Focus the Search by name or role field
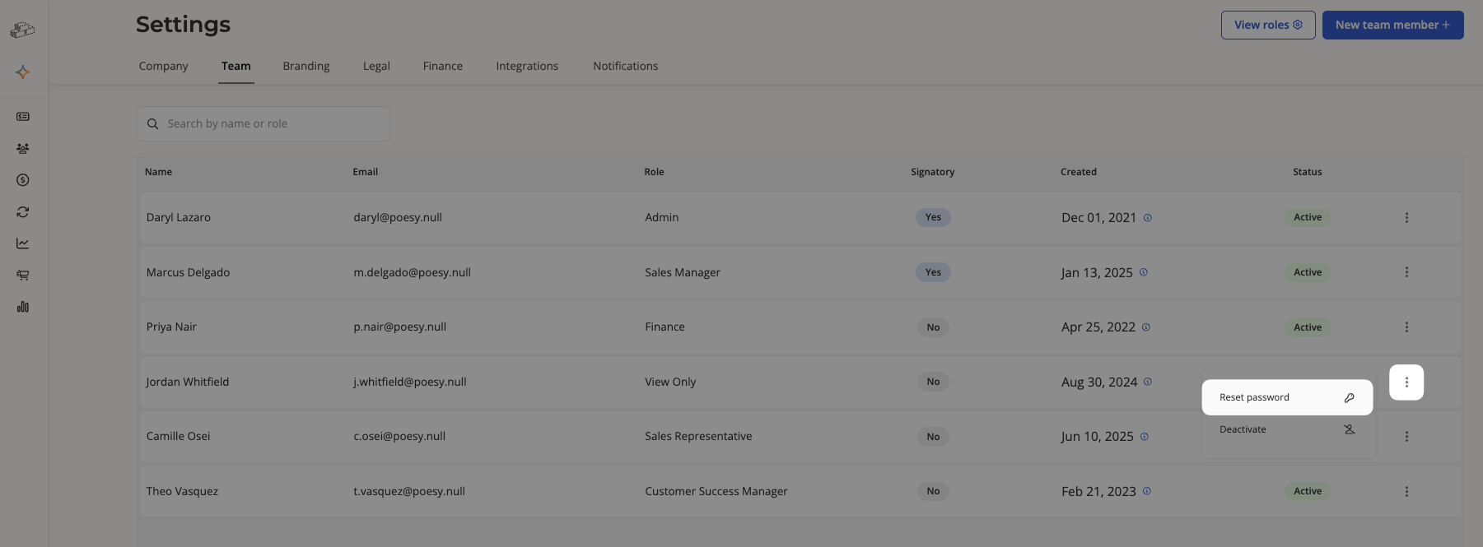1483x547 pixels. pos(263,123)
